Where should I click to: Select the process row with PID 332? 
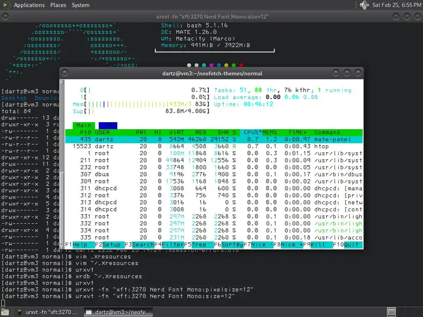[x=214, y=223]
